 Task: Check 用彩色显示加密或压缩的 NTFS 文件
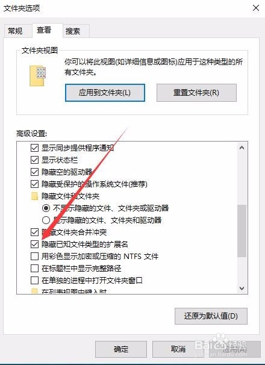pyautogui.click(x=34, y=257)
